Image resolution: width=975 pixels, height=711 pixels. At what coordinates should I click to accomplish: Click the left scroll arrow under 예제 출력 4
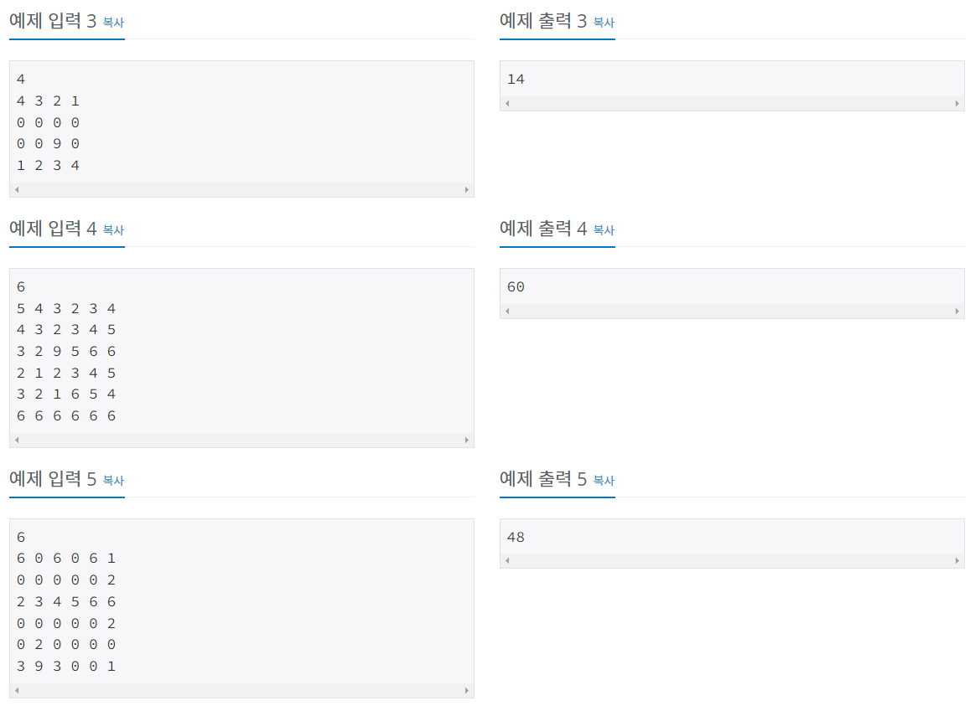click(507, 310)
